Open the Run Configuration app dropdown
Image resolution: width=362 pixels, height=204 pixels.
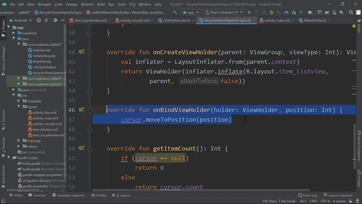pyautogui.click(x=191, y=12)
